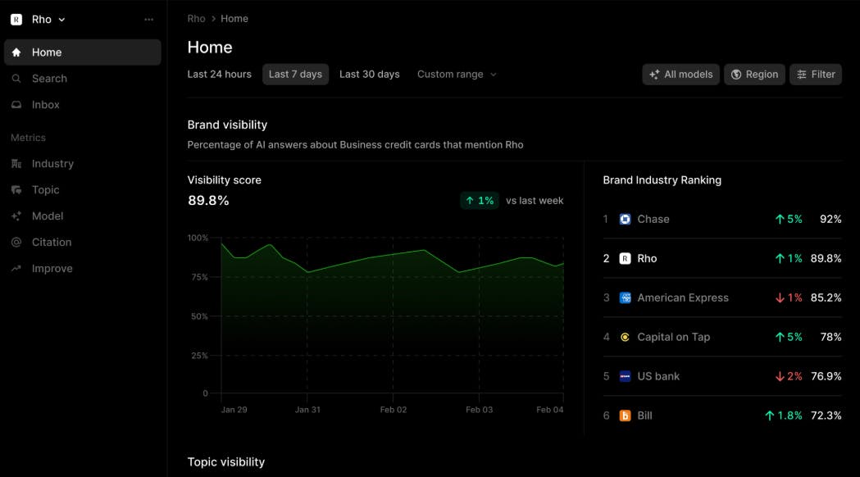
Task: Open the All models selector
Action: tap(680, 75)
